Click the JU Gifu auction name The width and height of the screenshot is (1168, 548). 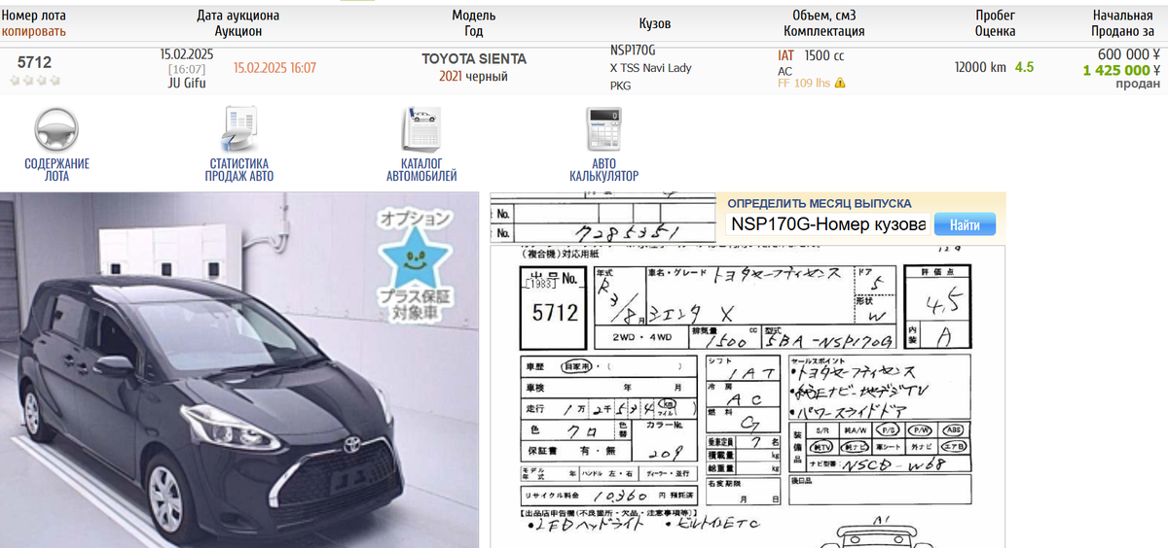186,83
